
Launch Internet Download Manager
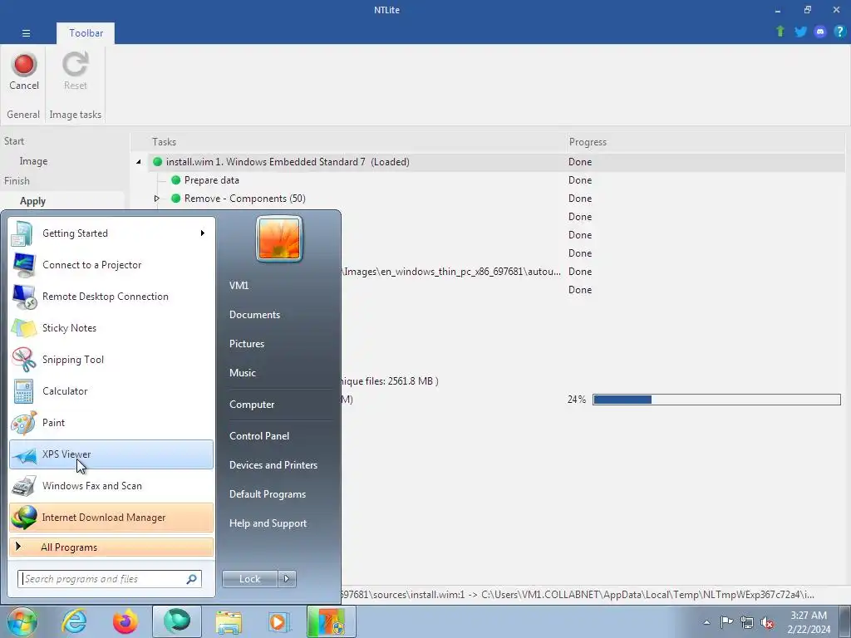[x=111, y=517]
